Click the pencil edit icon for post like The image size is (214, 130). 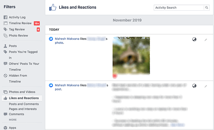coord(206,86)
